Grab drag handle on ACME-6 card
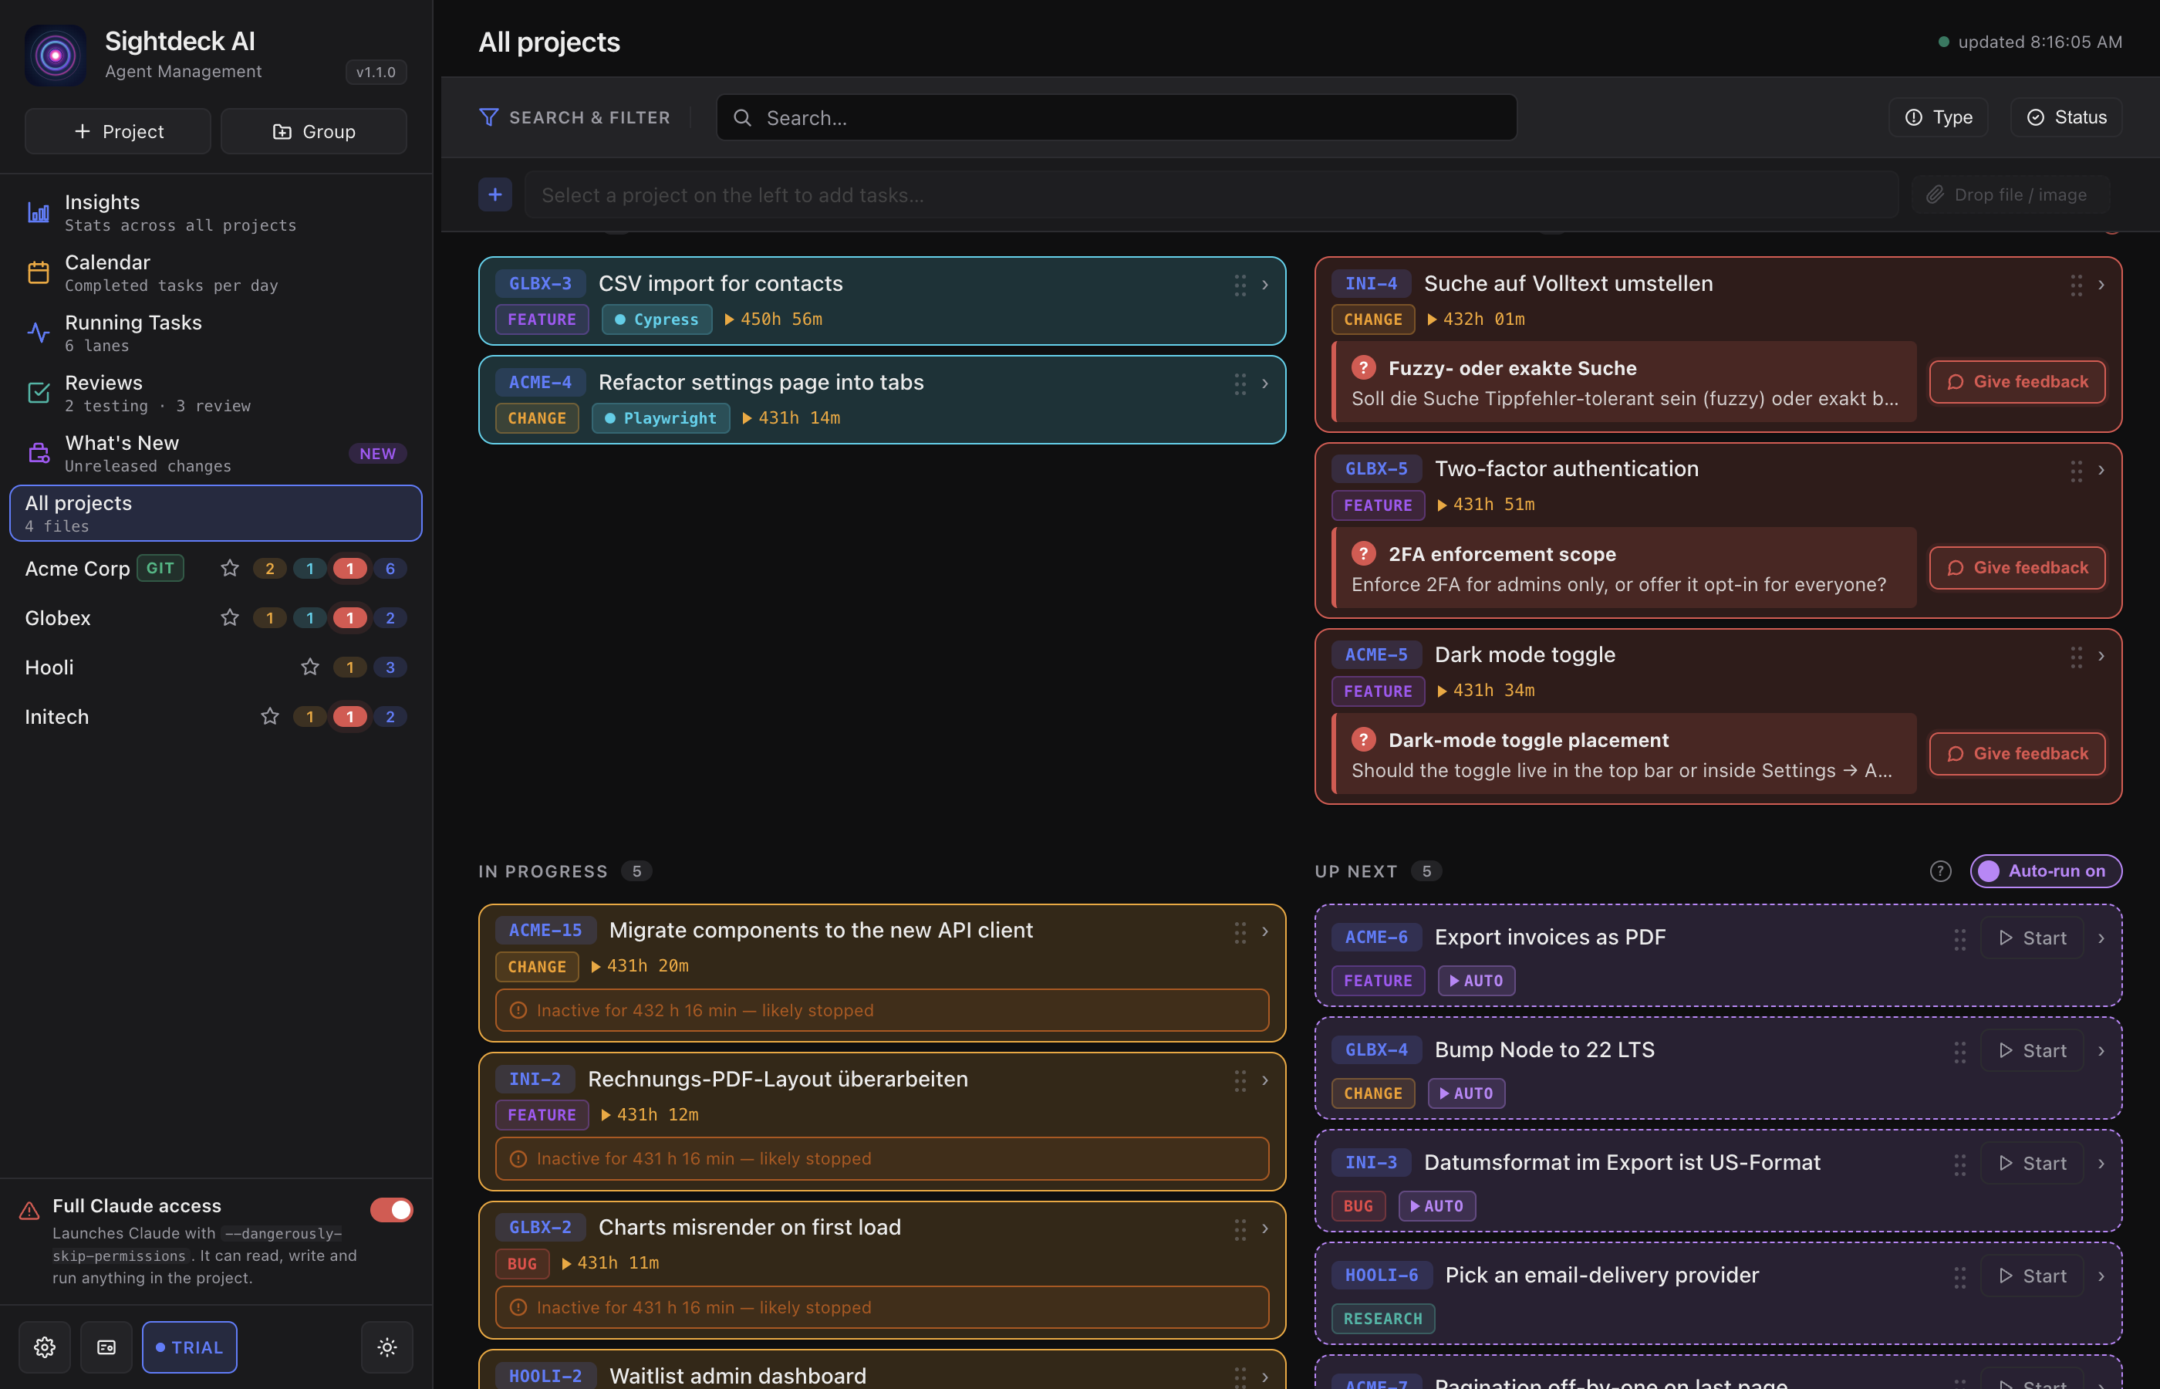2160x1389 pixels. 1960,939
